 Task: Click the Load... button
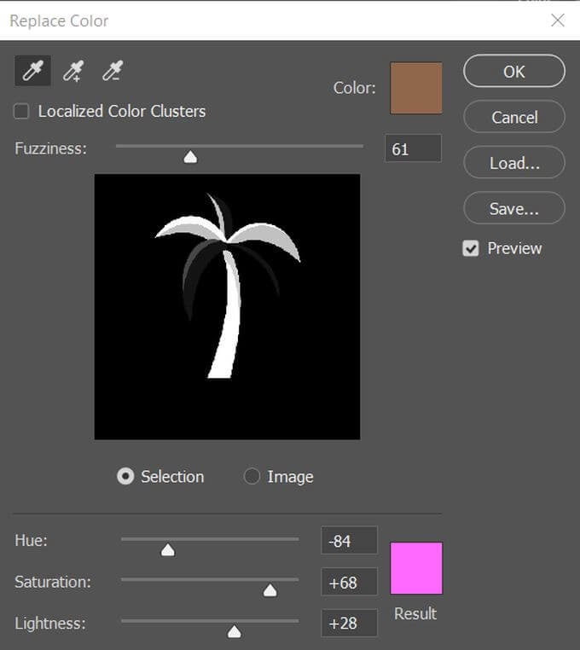[x=514, y=162]
